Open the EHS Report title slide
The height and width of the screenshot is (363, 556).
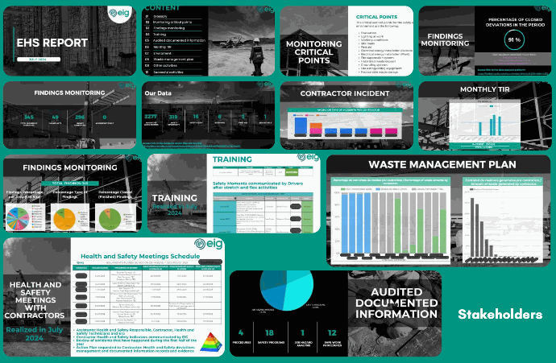coord(70,40)
